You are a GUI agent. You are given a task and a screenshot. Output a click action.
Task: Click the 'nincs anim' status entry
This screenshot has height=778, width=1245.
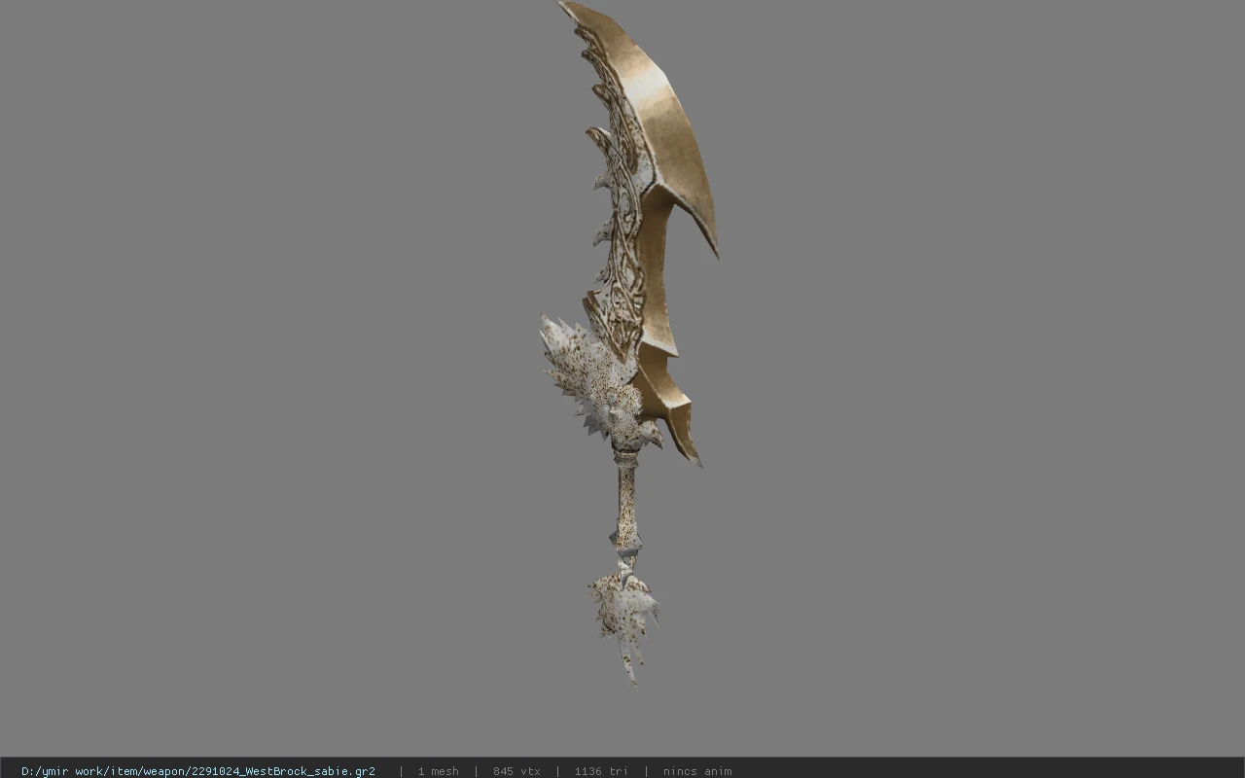coord(697,771)
